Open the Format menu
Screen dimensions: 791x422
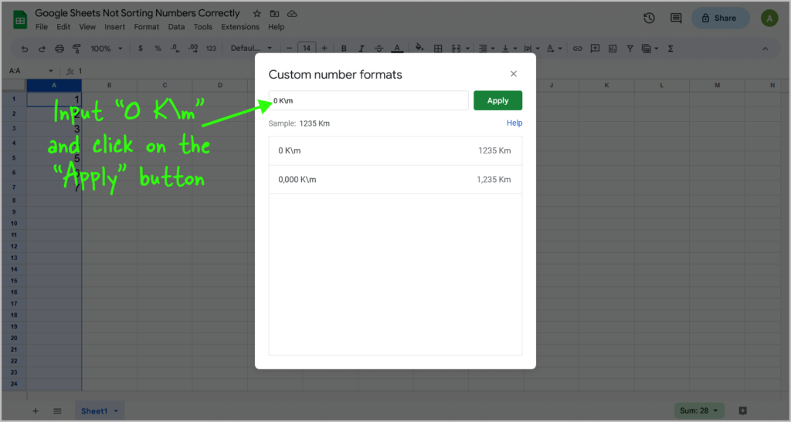(146, 27)
